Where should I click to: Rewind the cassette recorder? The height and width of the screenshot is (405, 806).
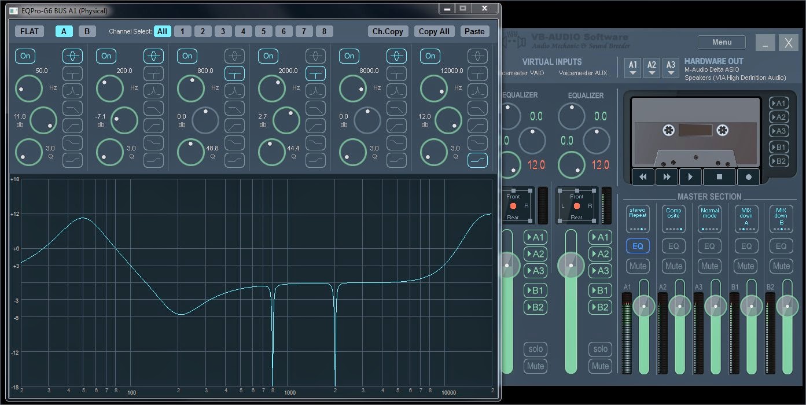pyautogui.click(x=643, y=177)
